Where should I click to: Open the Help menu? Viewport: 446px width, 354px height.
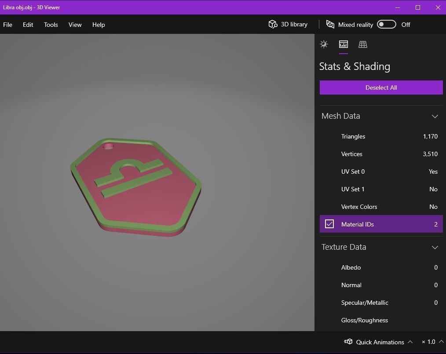click(x=99, y=25)
